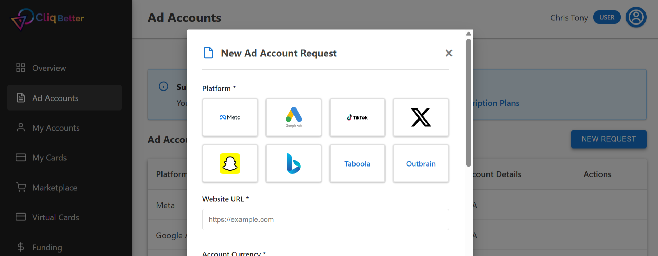Open Marketplace in the sidebar
Screen dimensions: 658x256
tap(64, 188)
